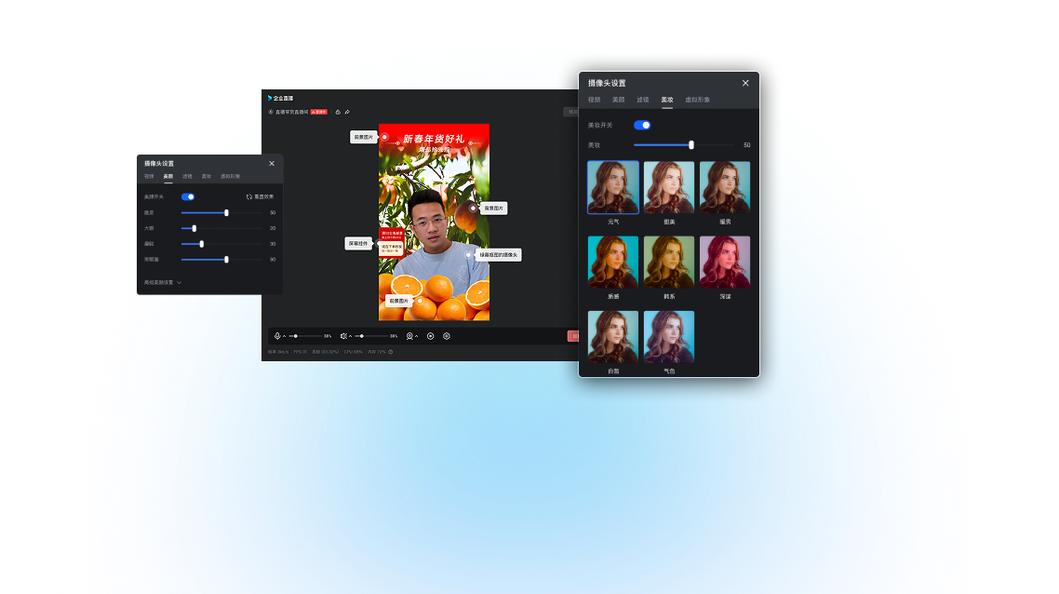Image resolution: width=1059 pixels, height=594 pixels.
Task: Click the 美妆 intensity slider
Action: click(x=691, y=145)
